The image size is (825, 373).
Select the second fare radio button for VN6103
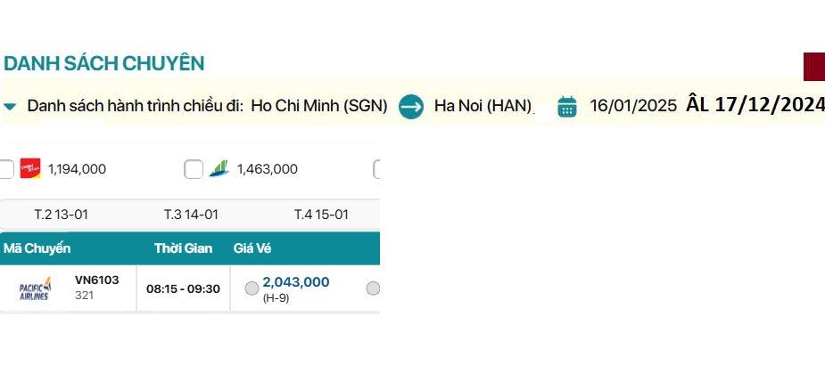point(373,288)
